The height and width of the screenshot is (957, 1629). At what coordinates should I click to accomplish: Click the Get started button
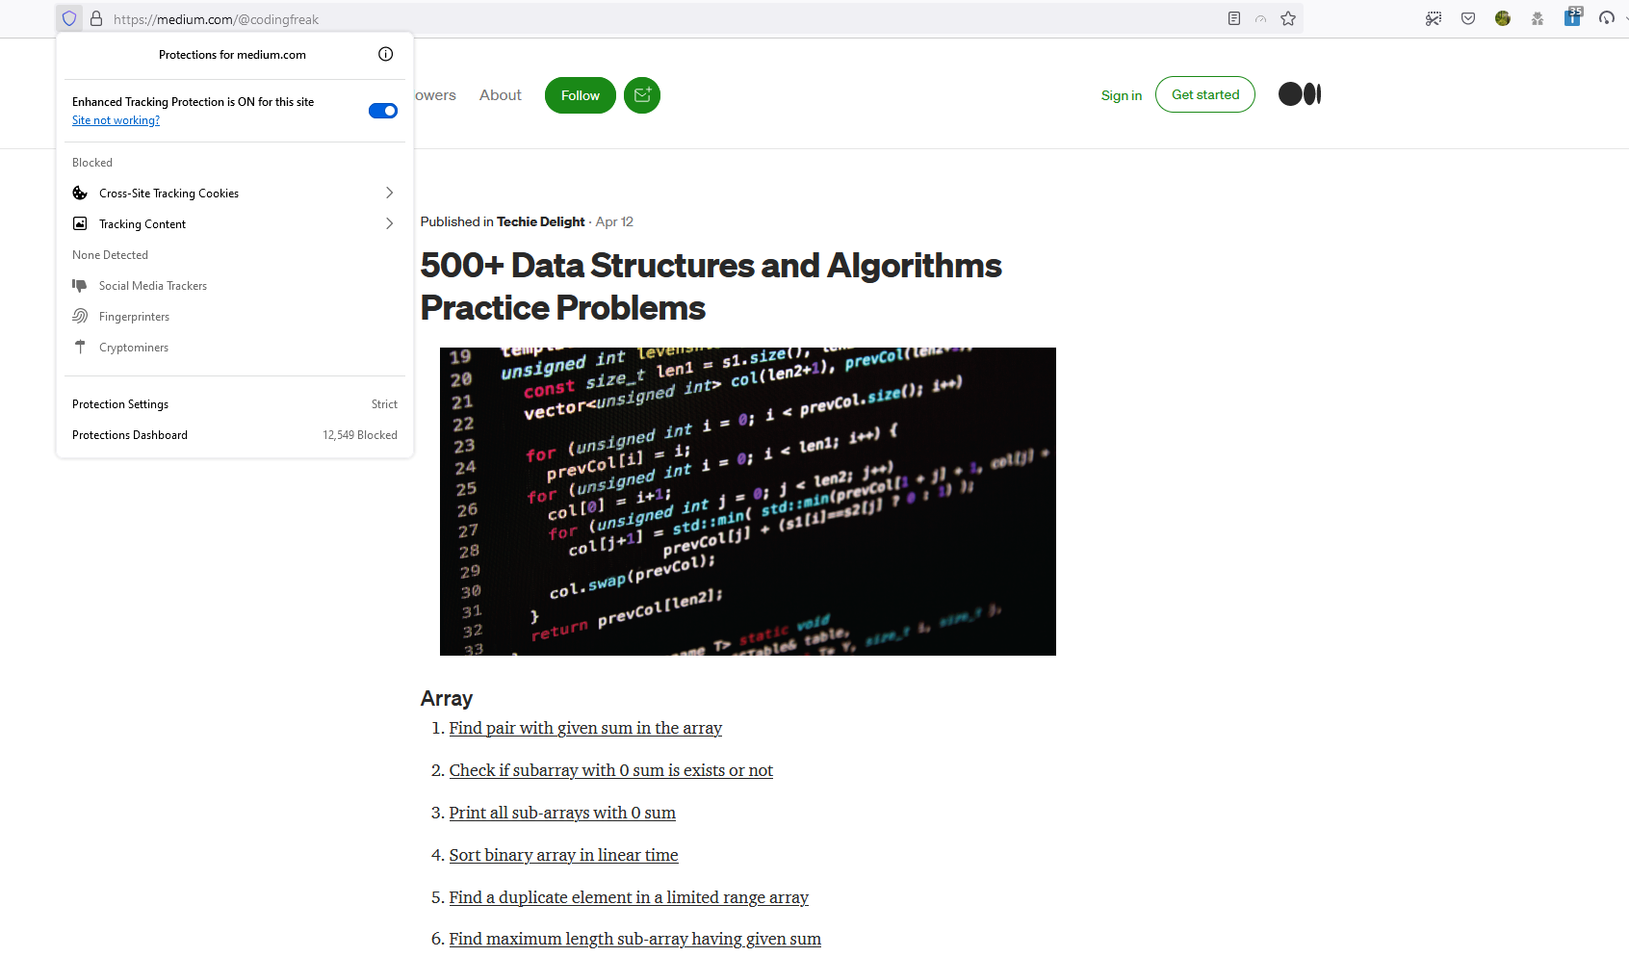tap(1205, 94)
